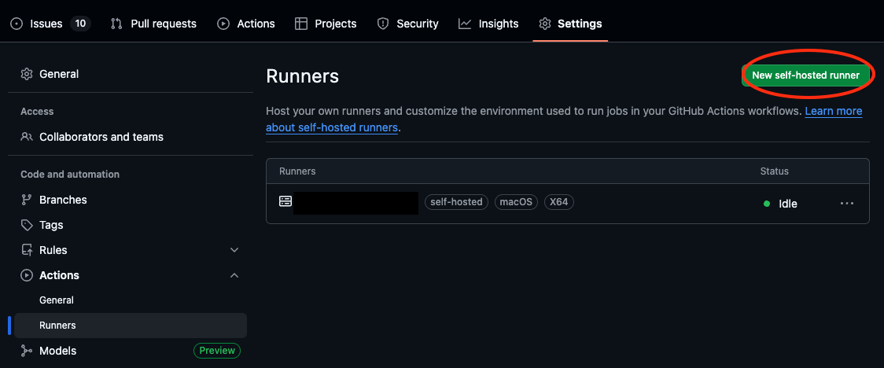Click the Runners column header
884x368 pixels.
pyautogui.click(x=297, y=171)
